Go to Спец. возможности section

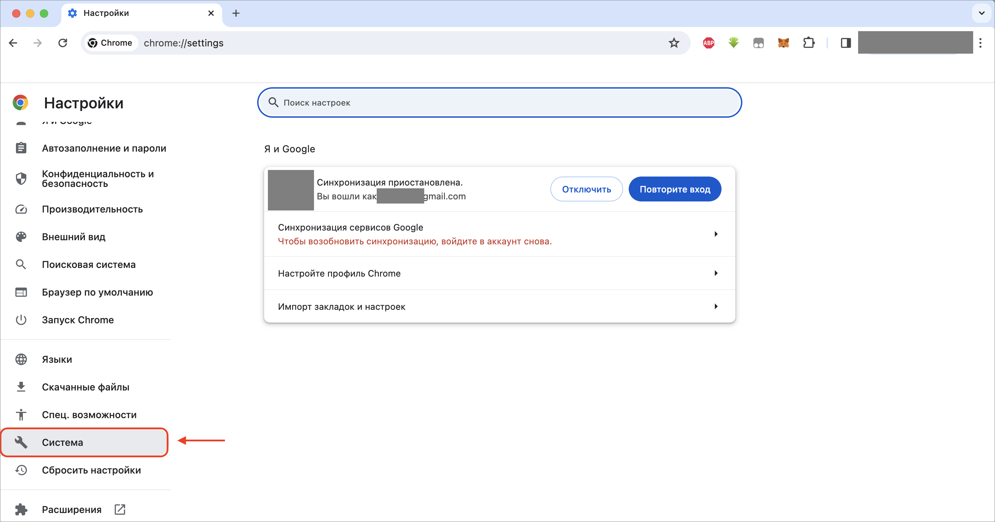(x=85, y=415)
